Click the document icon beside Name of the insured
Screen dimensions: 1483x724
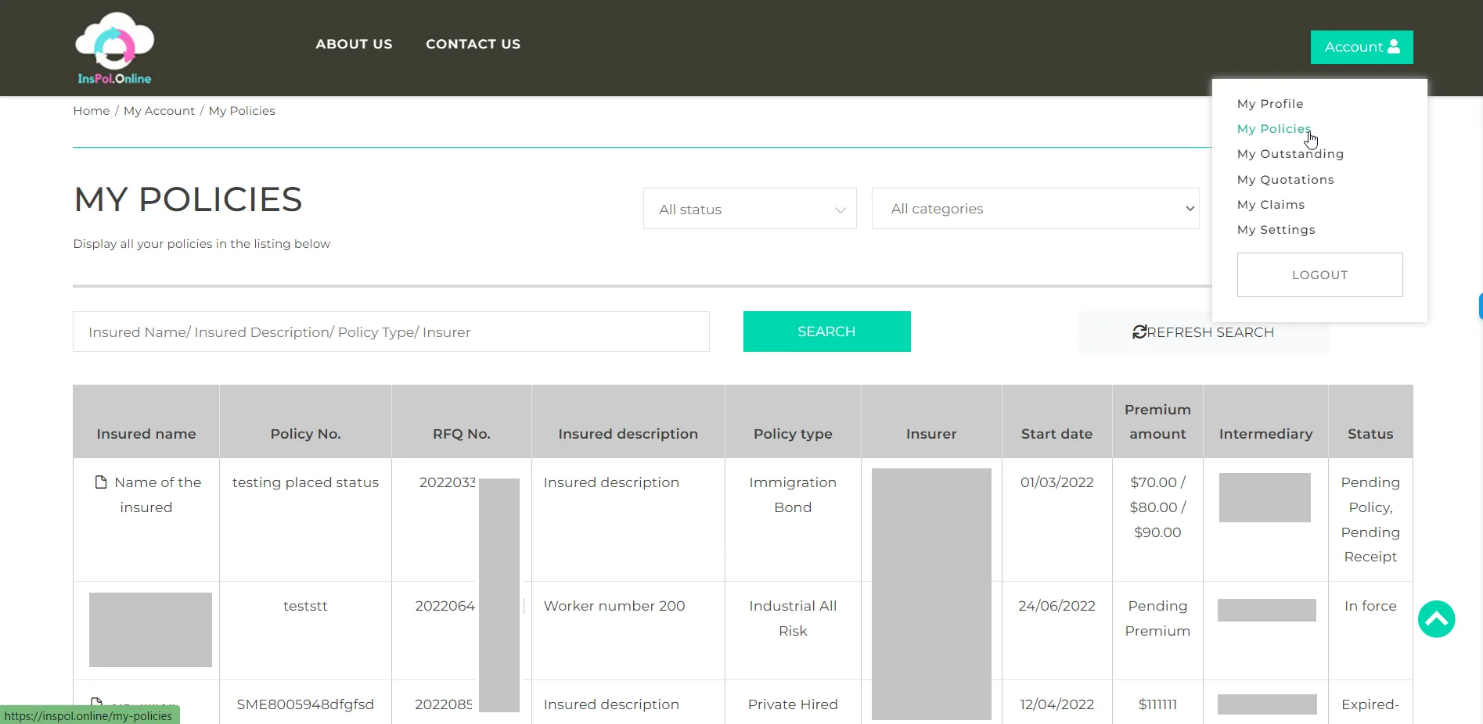pyautogui.click(x=100, y=482)
